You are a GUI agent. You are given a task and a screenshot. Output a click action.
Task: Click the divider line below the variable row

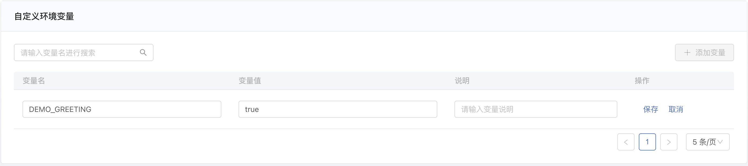coord(374,129)
